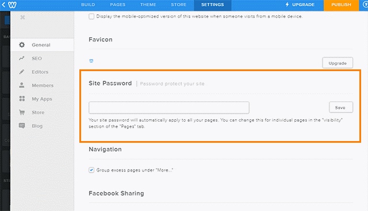The width and height of the screenshot is (368, 211).
Task: Go back using the left chevron arrow
Action: pyautogui.click(x=3, y=5)
